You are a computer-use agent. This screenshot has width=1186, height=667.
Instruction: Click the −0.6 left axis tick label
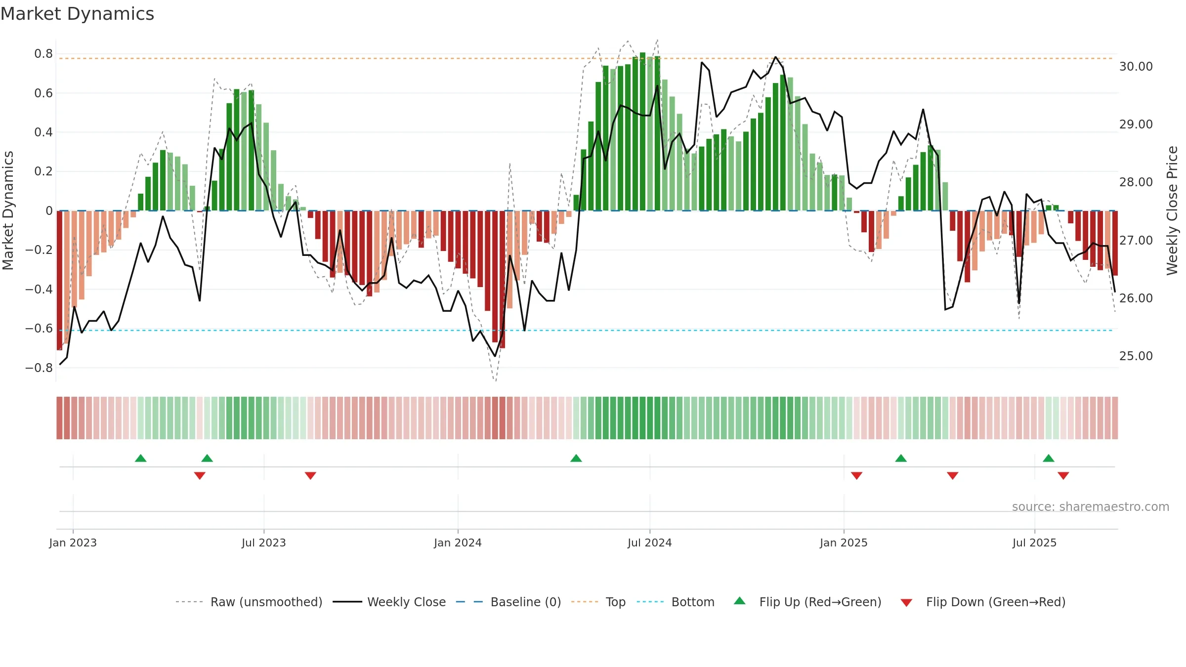[39, 328]
